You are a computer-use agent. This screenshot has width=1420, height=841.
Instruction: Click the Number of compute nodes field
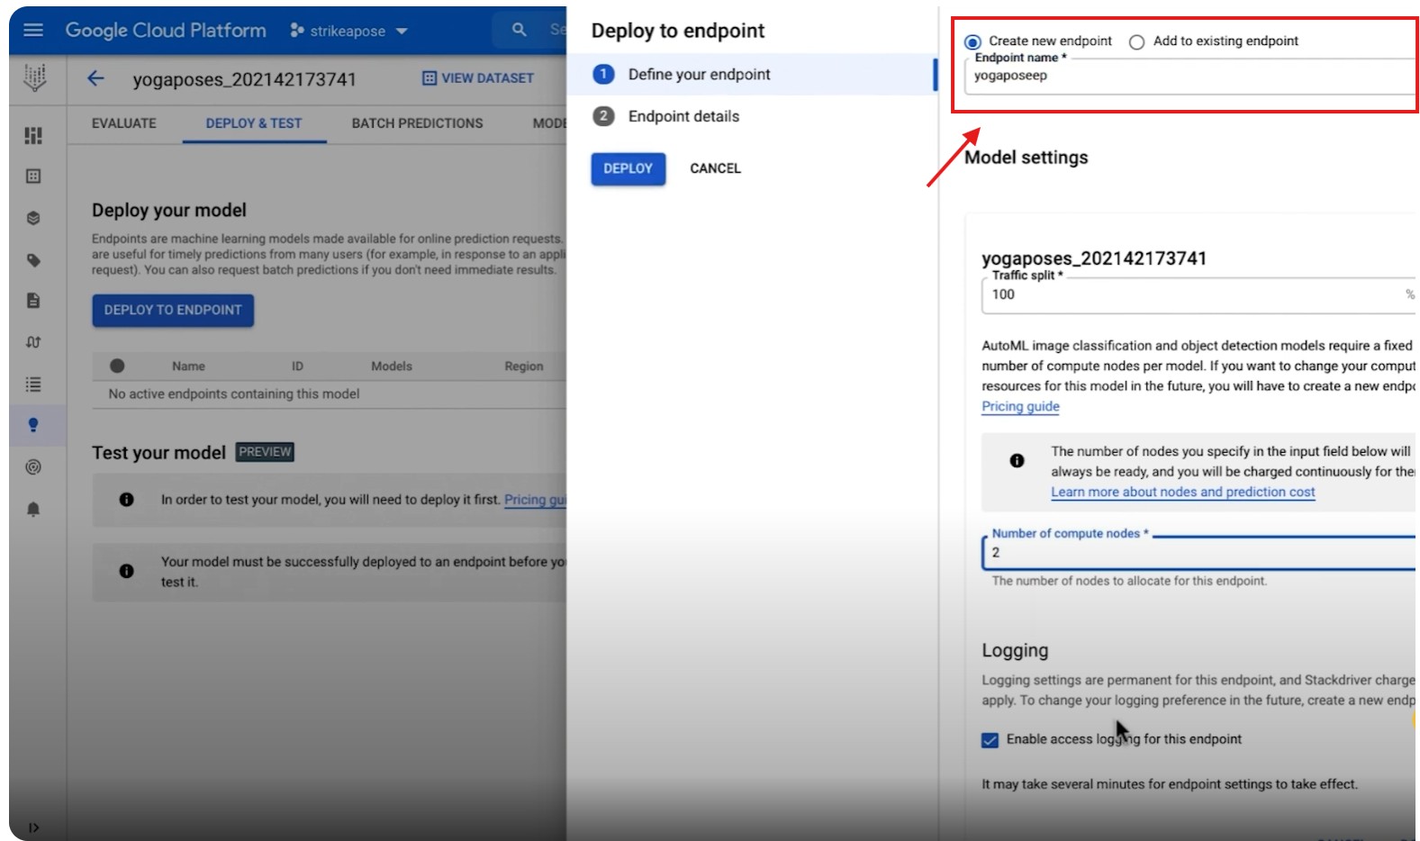(1198, 553)
